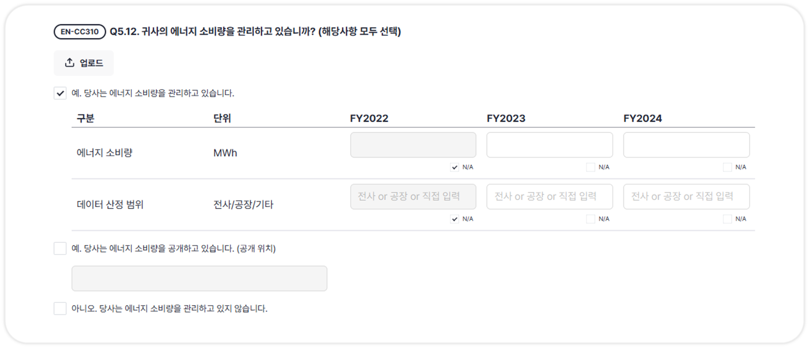
Task: Click FY2022 data calculation scope field
Action: coord(413,196)
